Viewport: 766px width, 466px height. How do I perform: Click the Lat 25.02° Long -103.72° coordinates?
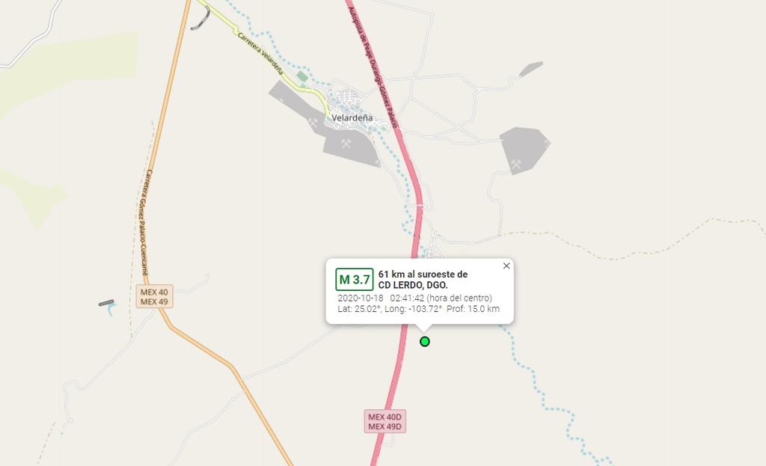(x=389, y=309)
